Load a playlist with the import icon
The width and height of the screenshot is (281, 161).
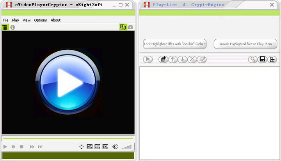[x=272, y=59]
